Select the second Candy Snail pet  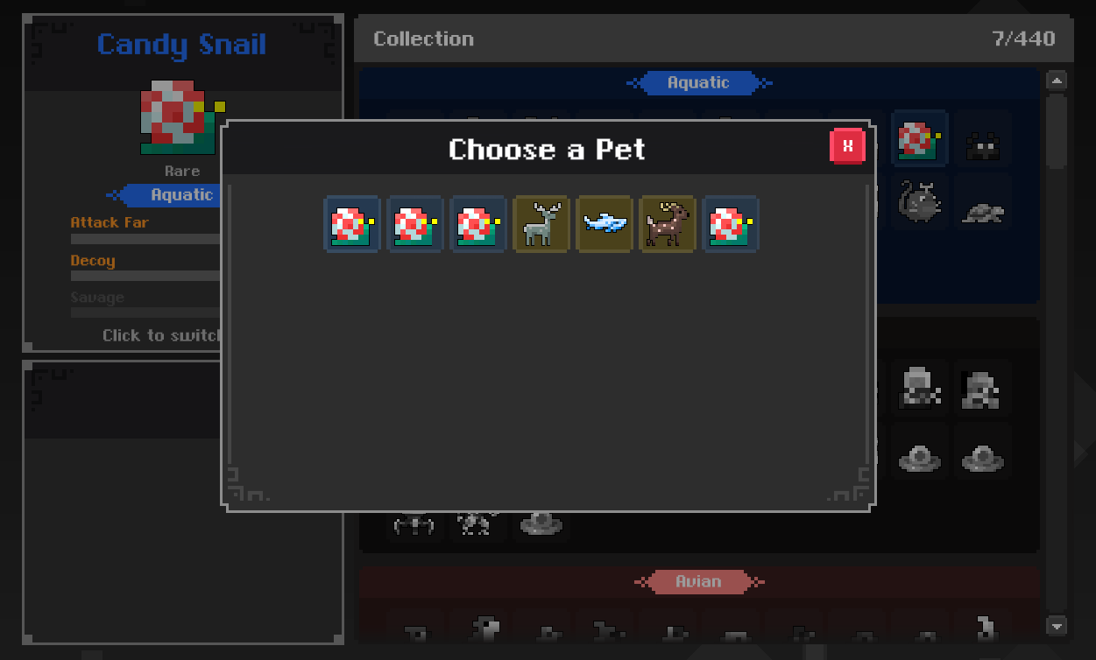[415, 224]
